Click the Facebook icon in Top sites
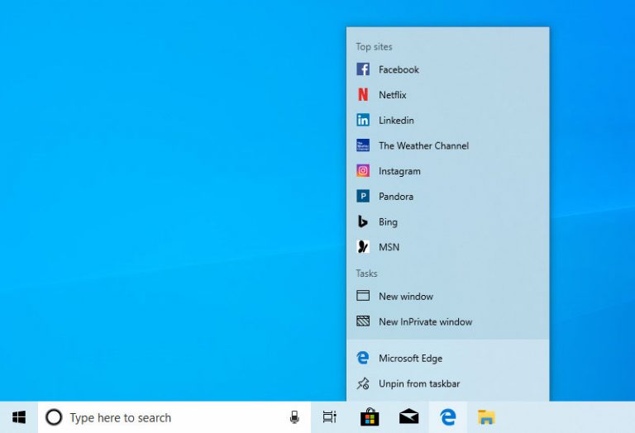The image size is (635, 433). coord(362,69)
